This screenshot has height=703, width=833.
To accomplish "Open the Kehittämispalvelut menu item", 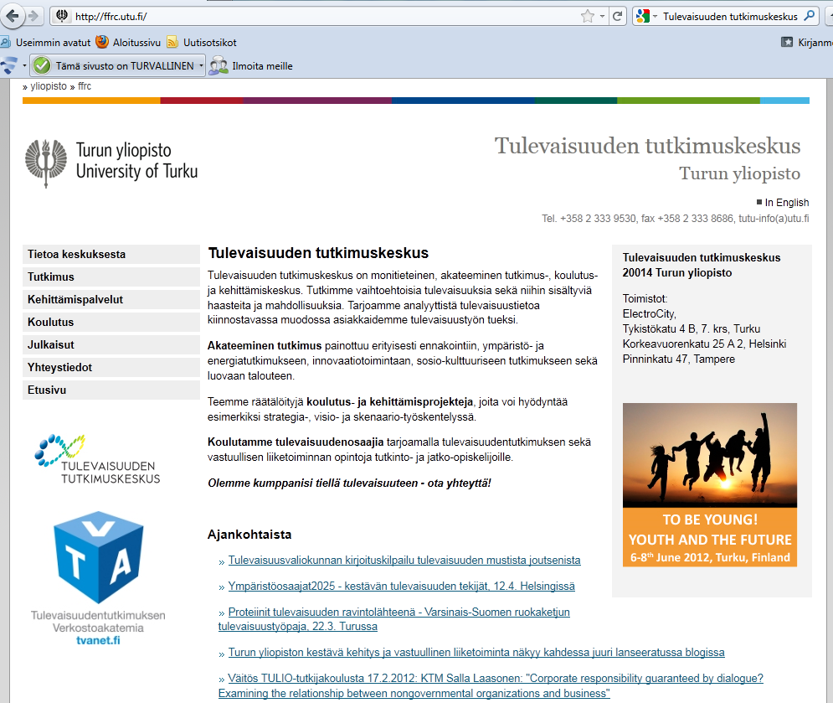I will [111, 299].
